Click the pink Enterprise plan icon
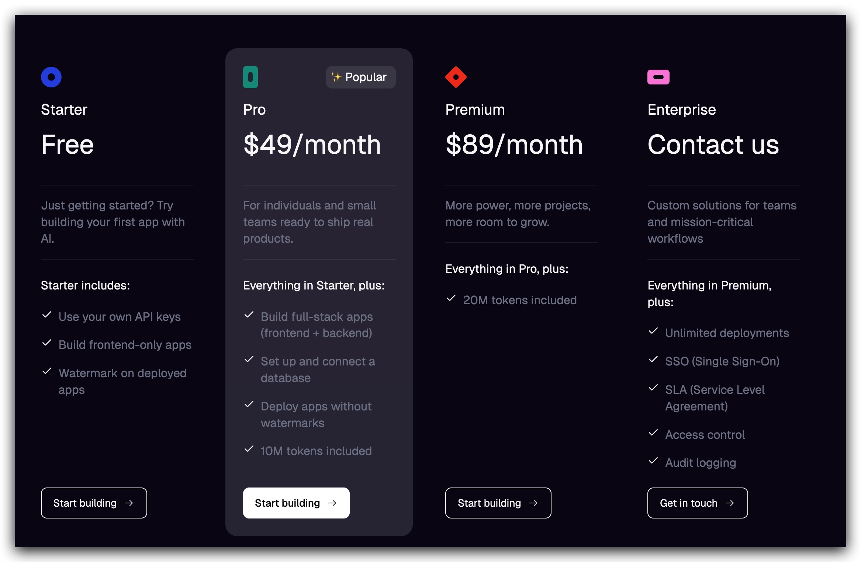861x562 pixels. [x=658, y=77]
